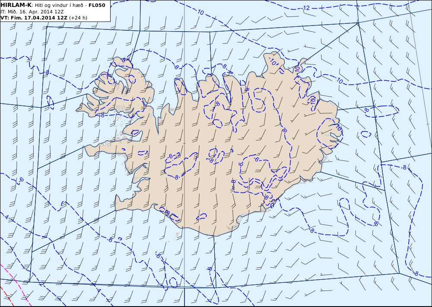Click the HIRLAM-K title text
Screen dimensions: 432x307
click(16, 5)
